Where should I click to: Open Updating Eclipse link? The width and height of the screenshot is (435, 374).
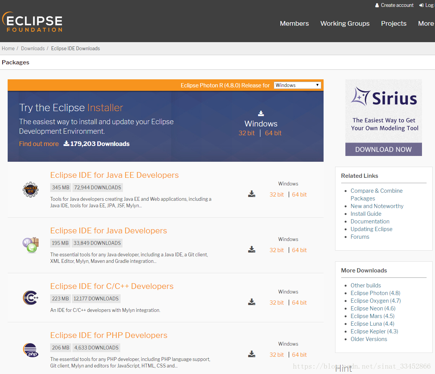pos(371,229)
